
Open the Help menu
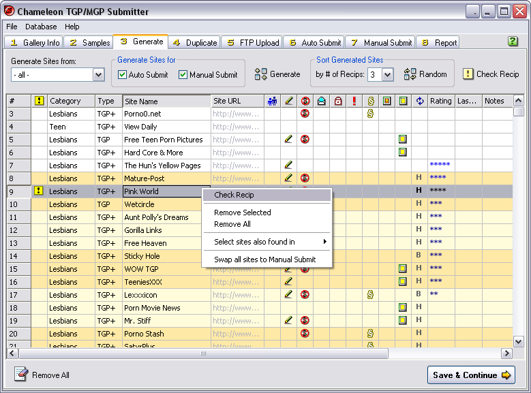(x=72, y=27)
